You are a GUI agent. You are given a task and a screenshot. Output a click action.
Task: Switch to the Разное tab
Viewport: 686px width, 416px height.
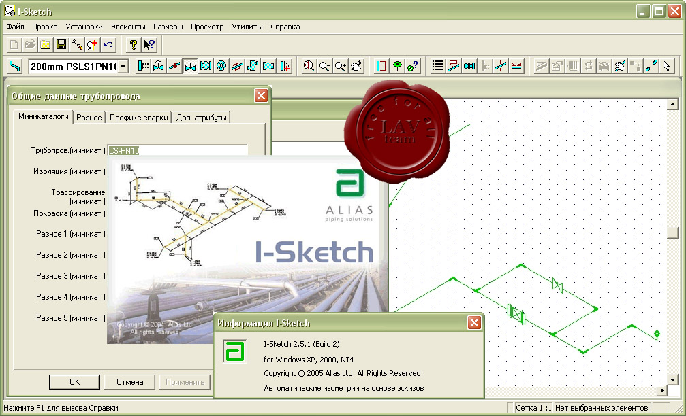pos(89,118)
